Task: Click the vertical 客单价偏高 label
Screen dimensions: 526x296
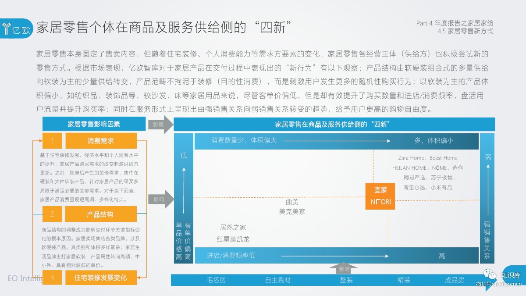Action: (188, 241)
